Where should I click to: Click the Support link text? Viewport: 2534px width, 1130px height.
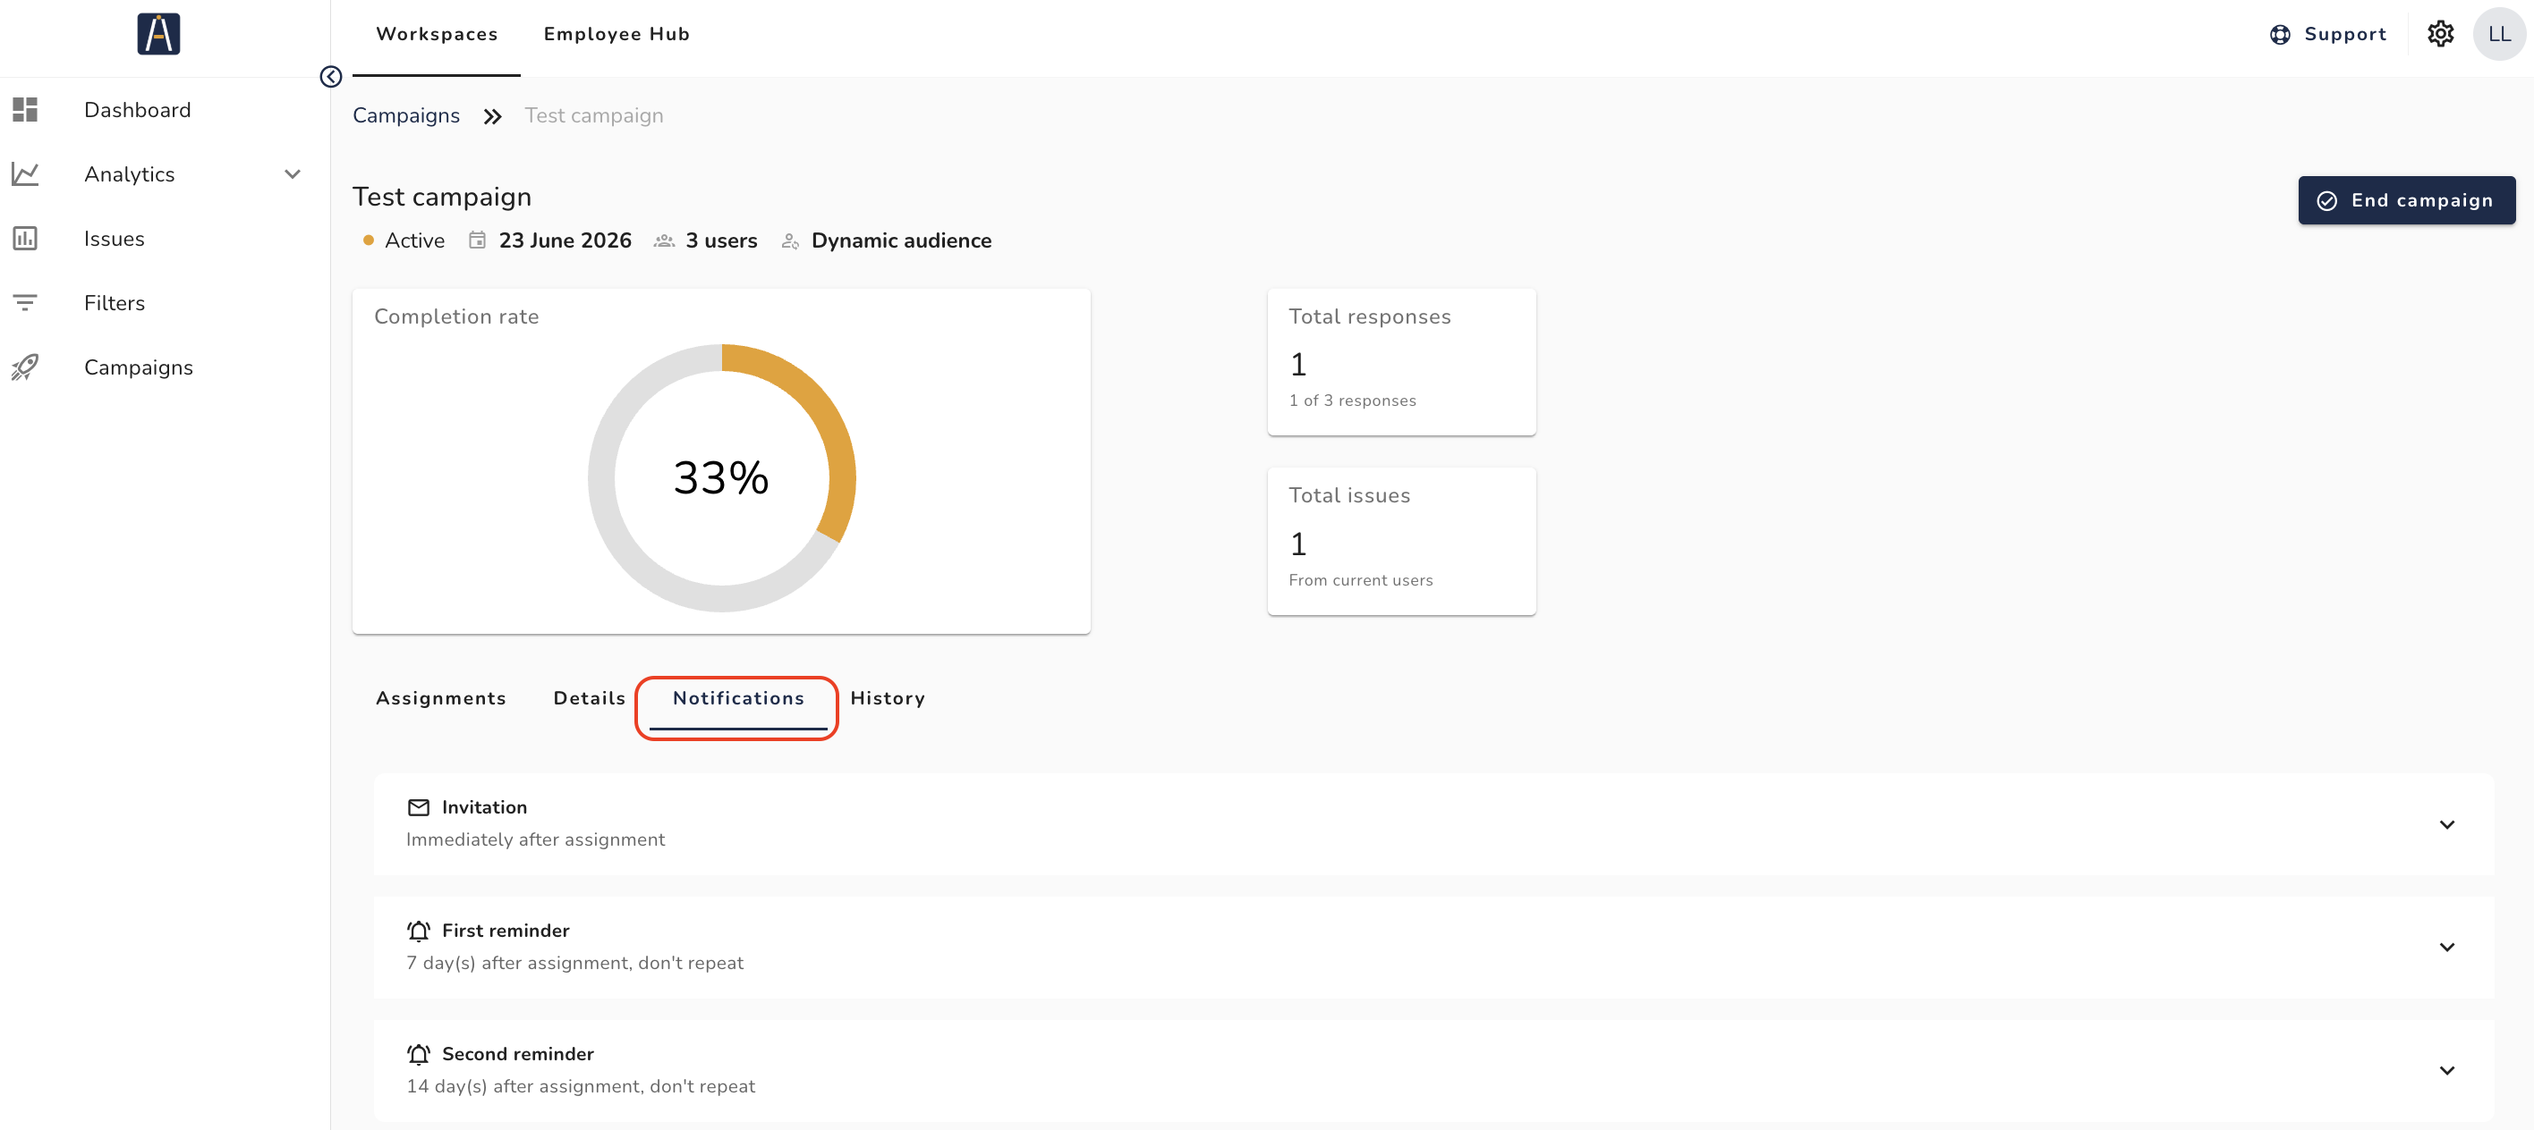click(2345, 34)
